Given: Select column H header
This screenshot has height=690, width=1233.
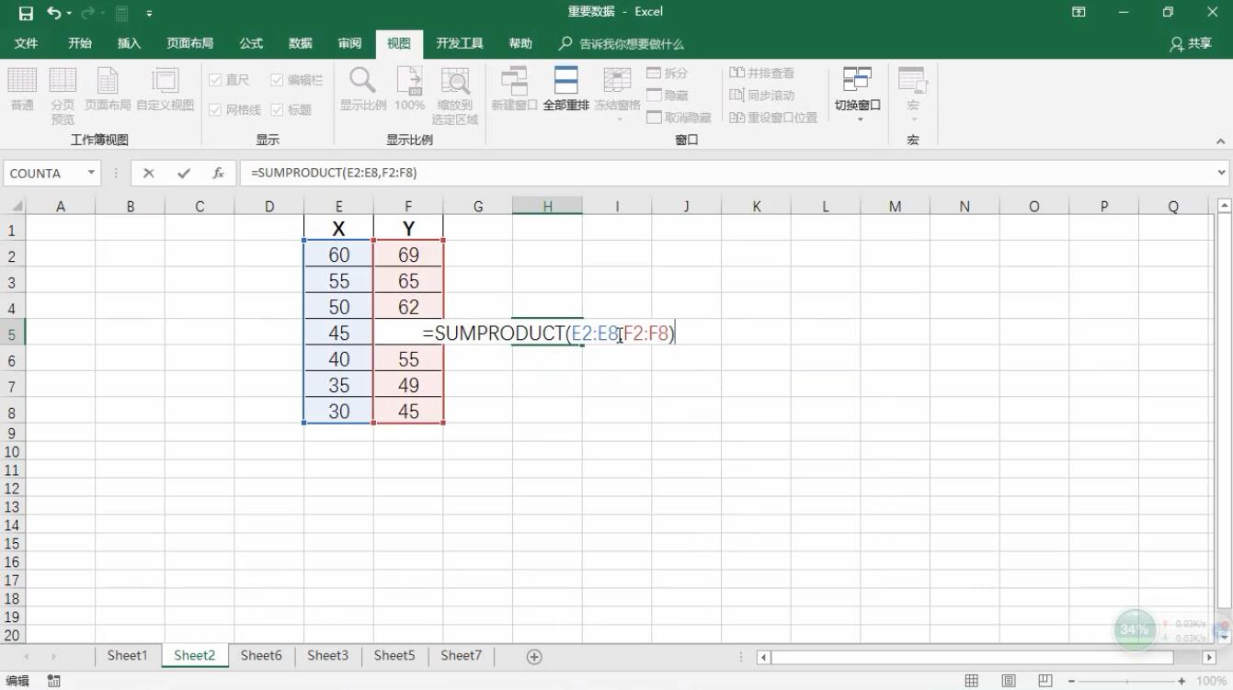Looking at the screenshot, I should pyautogui.click(x=547, y=207).
